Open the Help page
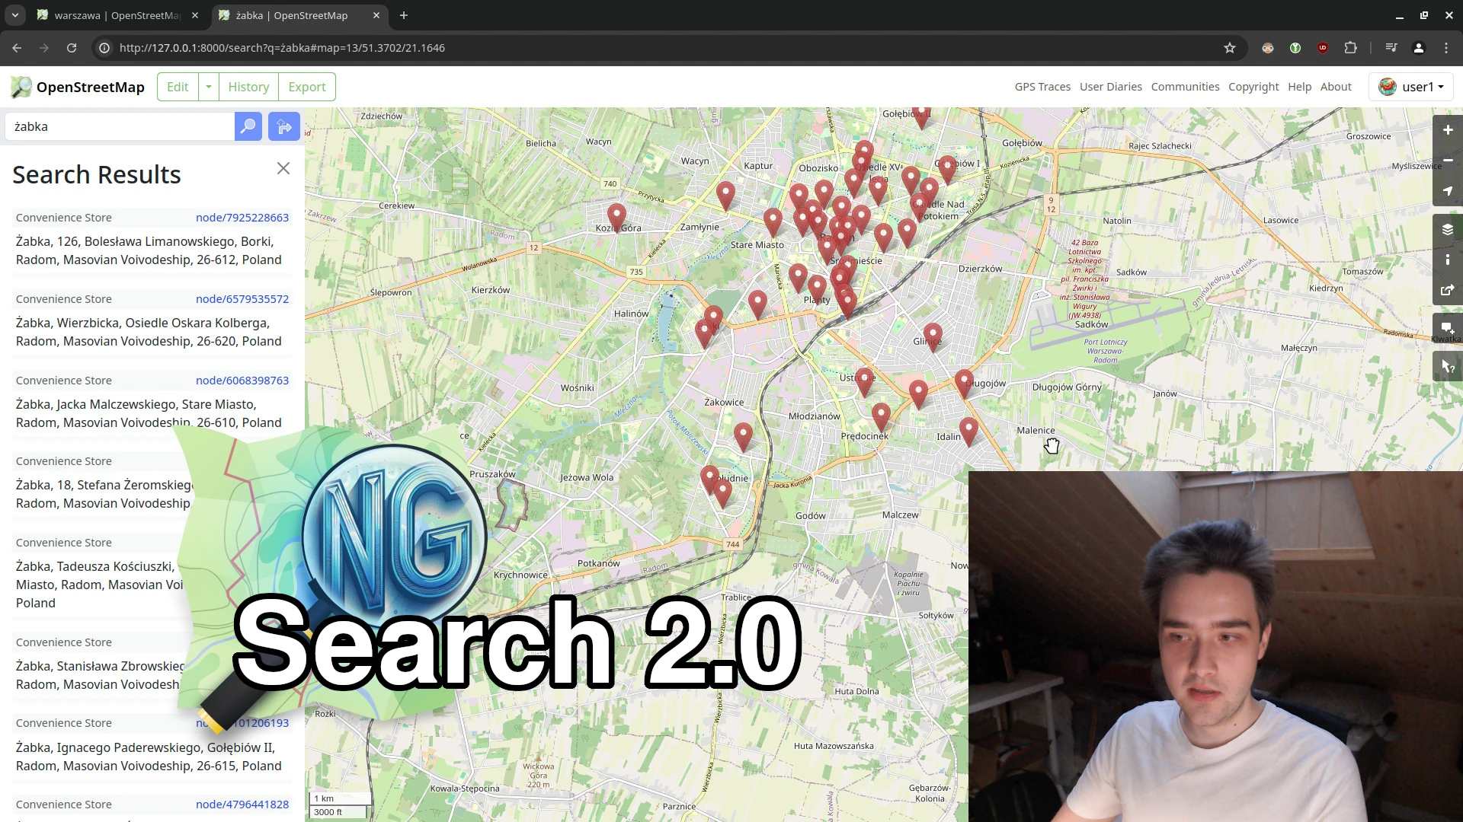This screenshot has height=822, width=1463. click(x=1299, y=87)
